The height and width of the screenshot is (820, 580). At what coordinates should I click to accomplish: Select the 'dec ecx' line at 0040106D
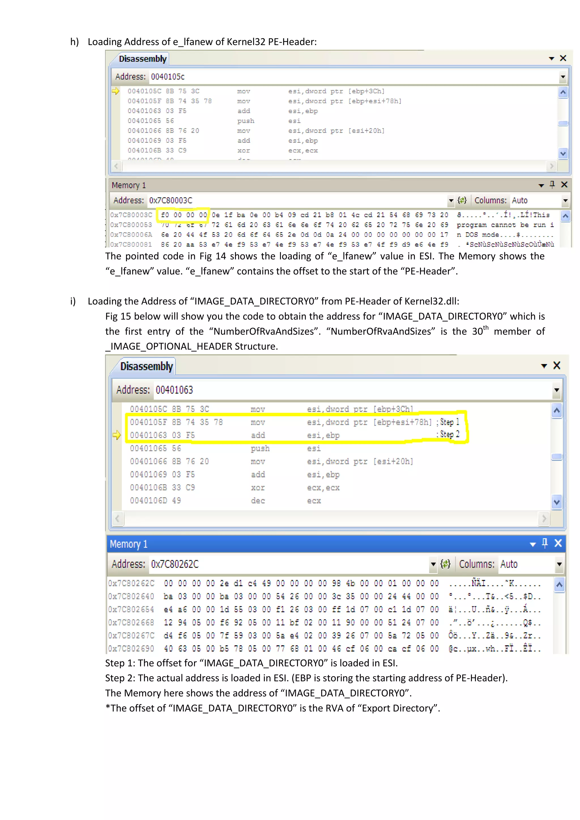pyautogui.click(x=226, y=500)
